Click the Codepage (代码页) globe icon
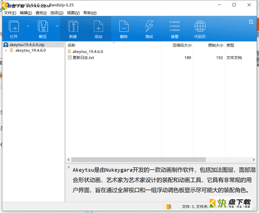The image size is (259, 213). pyautogui.click(x=200, y=26)
